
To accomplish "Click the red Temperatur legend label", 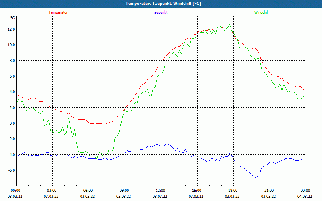I will click(58, 12).
